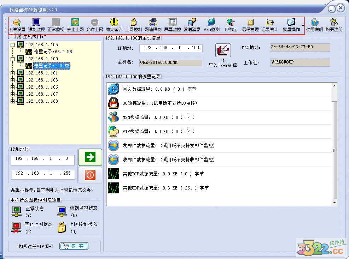Expand the 192.168.1.106 tree node
The width and height of the screenshot is (349, 259).
12,87
